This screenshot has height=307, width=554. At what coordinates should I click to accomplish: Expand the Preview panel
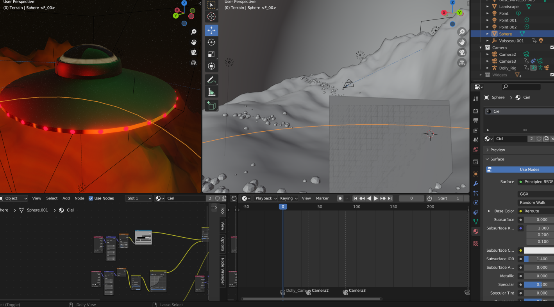click(x=498, y=150)
